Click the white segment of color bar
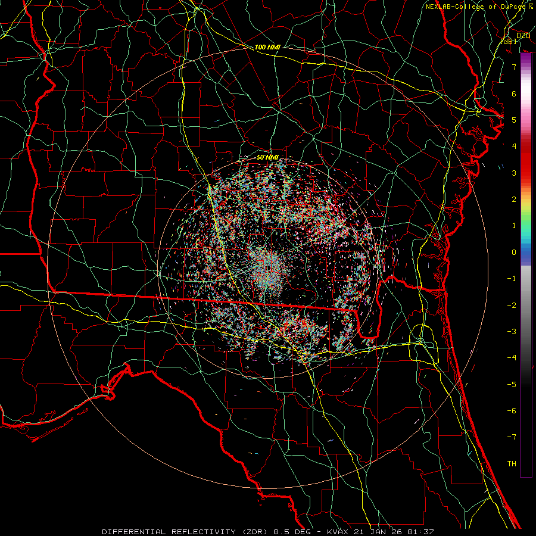This screenshot has height=536, width=536. click(526, 89)
